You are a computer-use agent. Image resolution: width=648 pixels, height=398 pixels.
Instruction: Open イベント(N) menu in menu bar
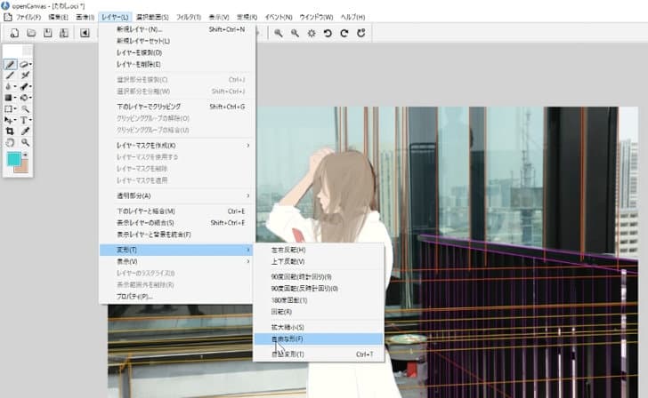[279, 17]
